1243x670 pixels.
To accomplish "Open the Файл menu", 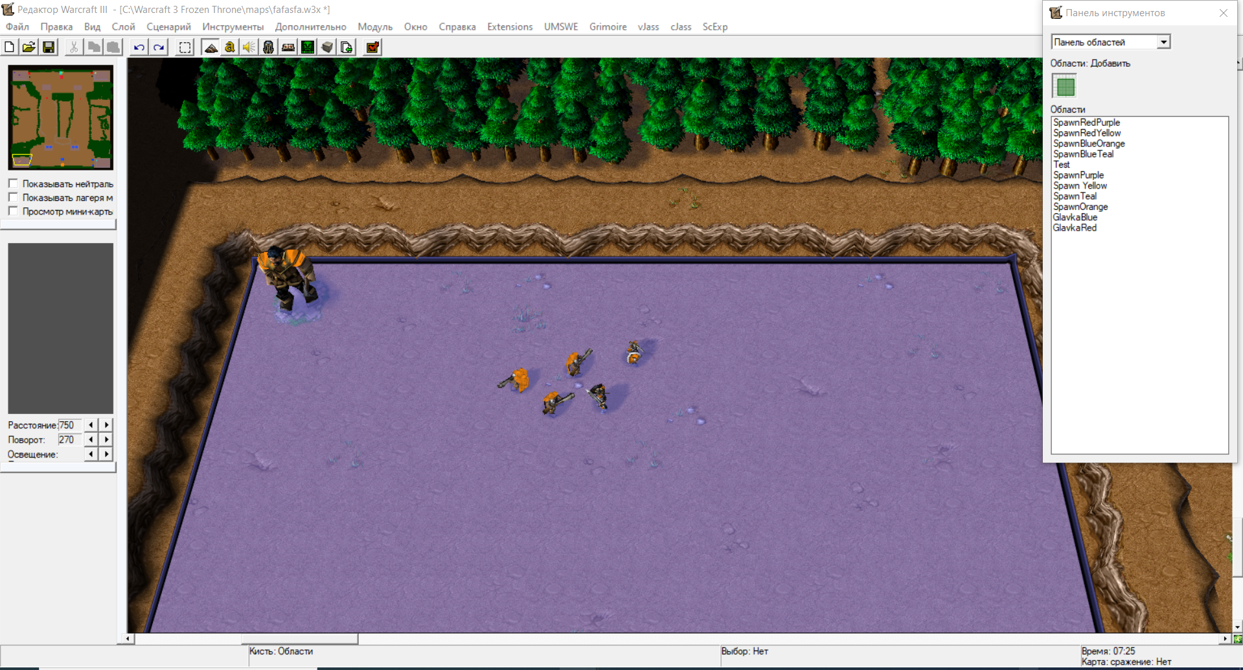I will coord(17,27).
